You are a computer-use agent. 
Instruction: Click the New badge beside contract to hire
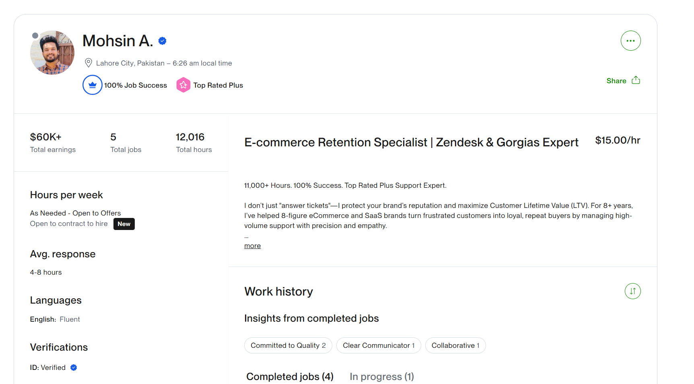pos(124,224)
